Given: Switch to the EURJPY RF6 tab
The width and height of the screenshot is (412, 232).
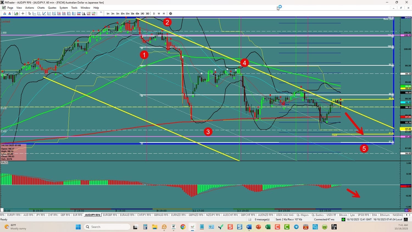Looking at the screenshot, I should [14, 215].
